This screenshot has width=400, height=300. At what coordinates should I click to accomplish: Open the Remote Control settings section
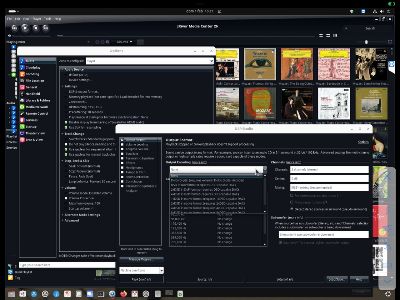(x=37, y=113)
